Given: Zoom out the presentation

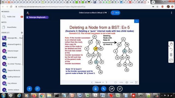Looking at the screenshot, I should [x=115, y=82].
